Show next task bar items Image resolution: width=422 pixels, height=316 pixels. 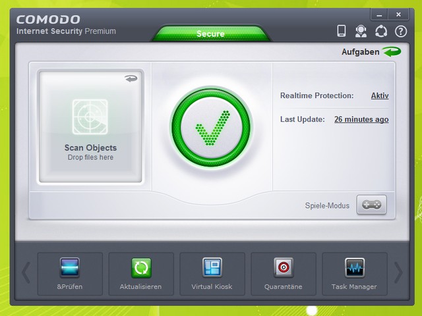click(x=398, y=273)
